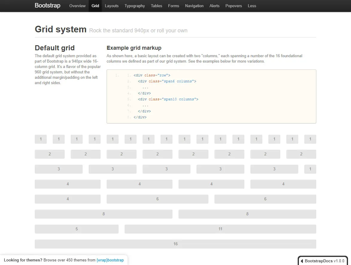Click the 'Example grid markup' heading
The width and height of the screenshot is (351, 265).
(134, 48)
